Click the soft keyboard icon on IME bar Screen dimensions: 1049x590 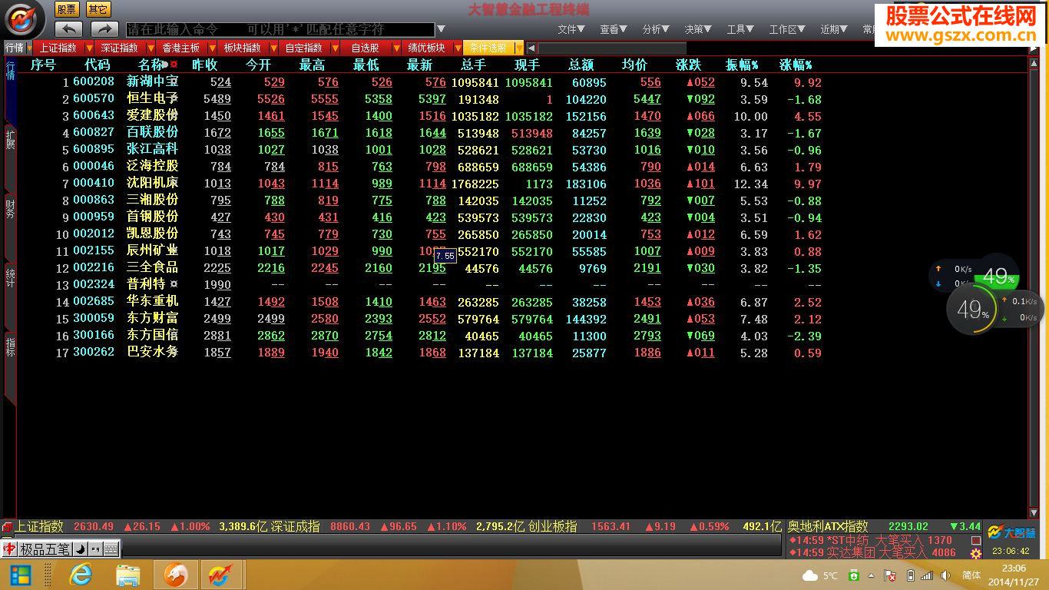(x=111, y=549)
